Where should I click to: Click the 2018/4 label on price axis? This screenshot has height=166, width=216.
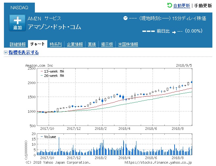click(124, 129)
